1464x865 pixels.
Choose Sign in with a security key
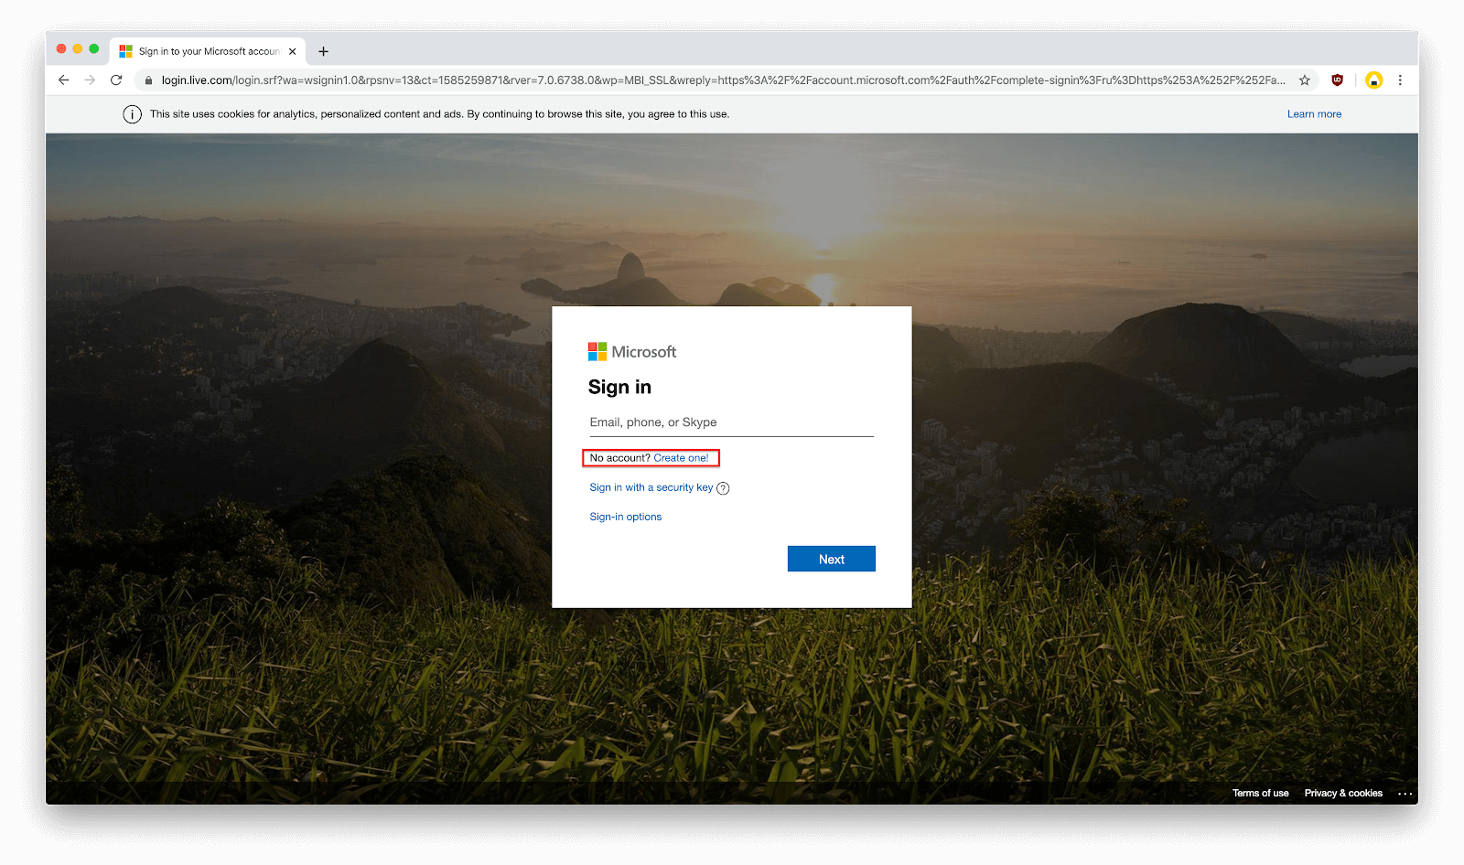[651, 487]
